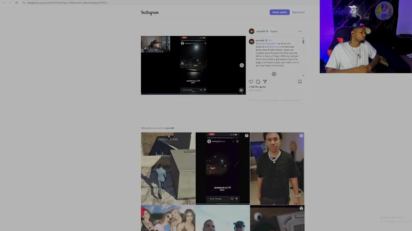Load more comments with plus icon
Image resolution: width=412 pixels, height=231 pixels.
[274, 74]
